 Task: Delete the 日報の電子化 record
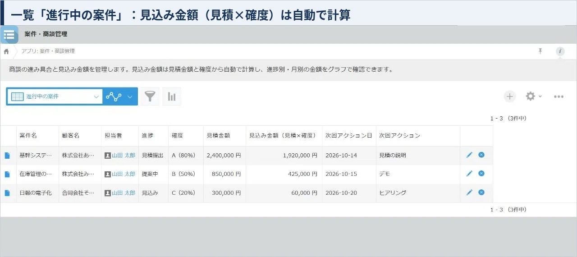[481, 192]
